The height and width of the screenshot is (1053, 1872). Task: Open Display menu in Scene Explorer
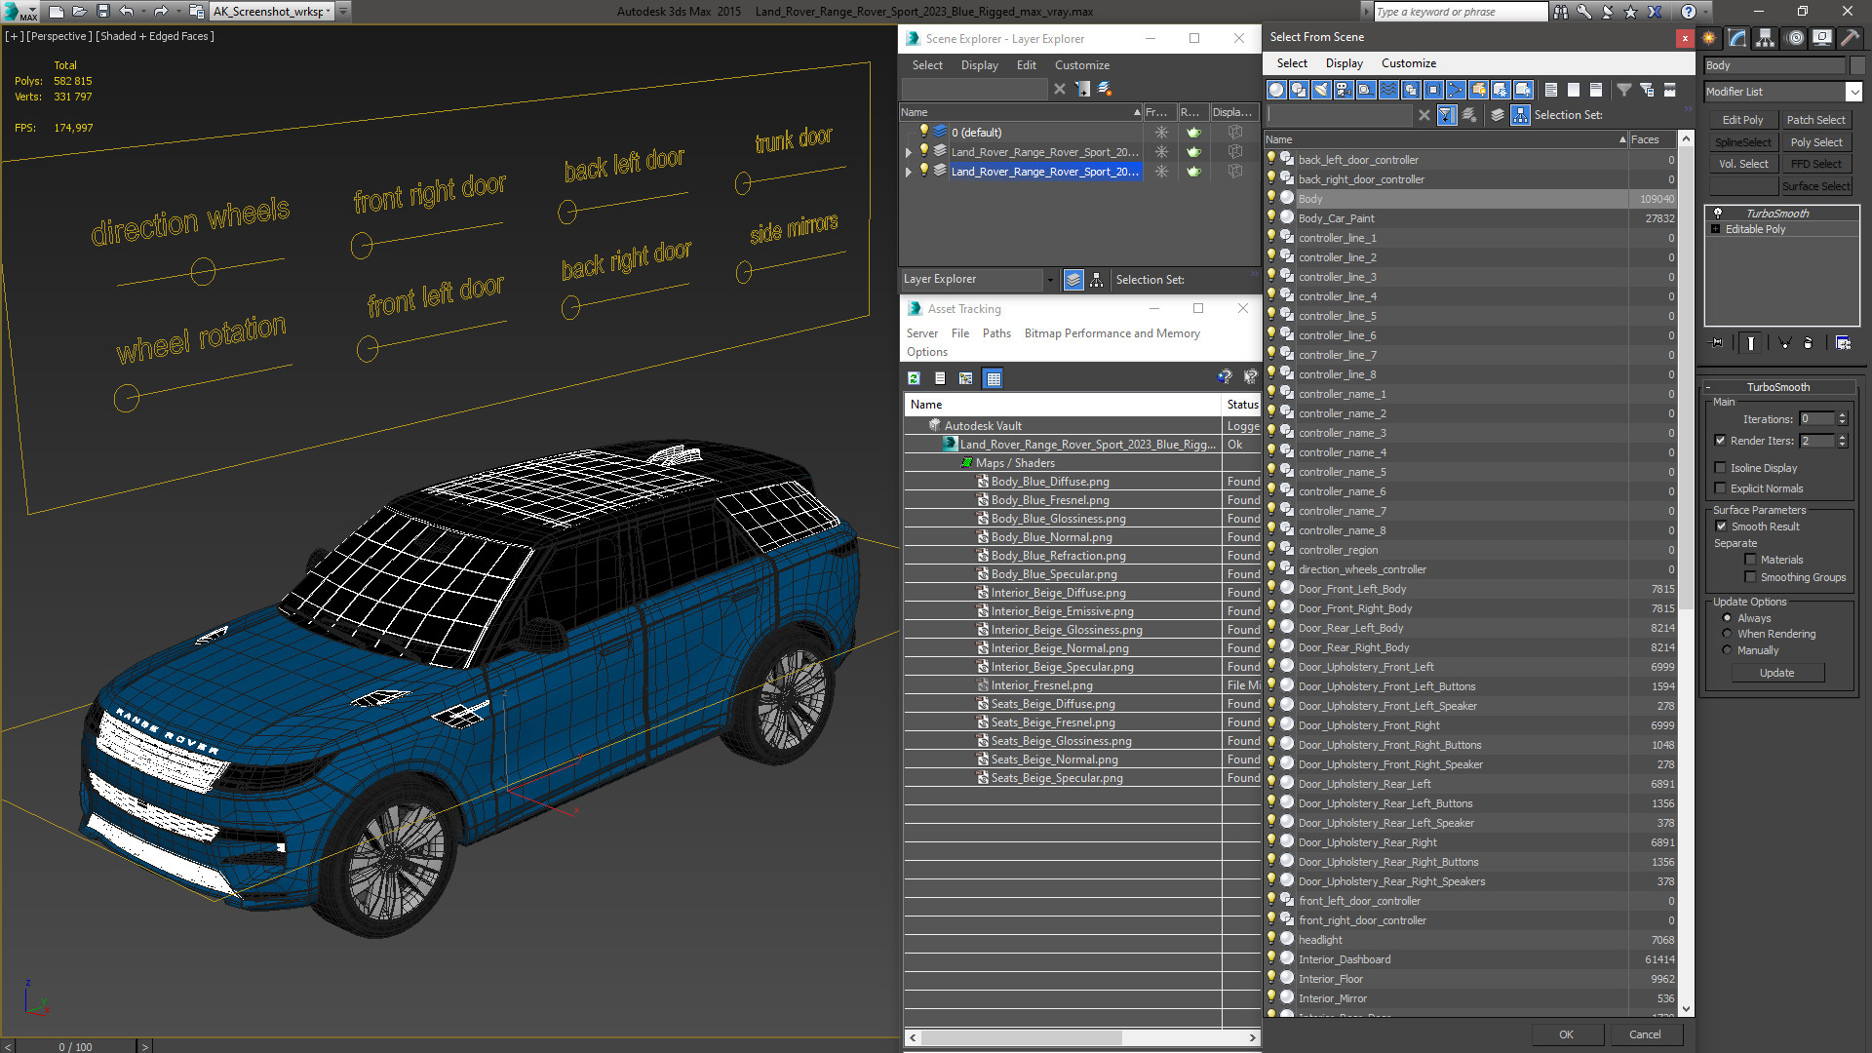[x=979, y=65]
